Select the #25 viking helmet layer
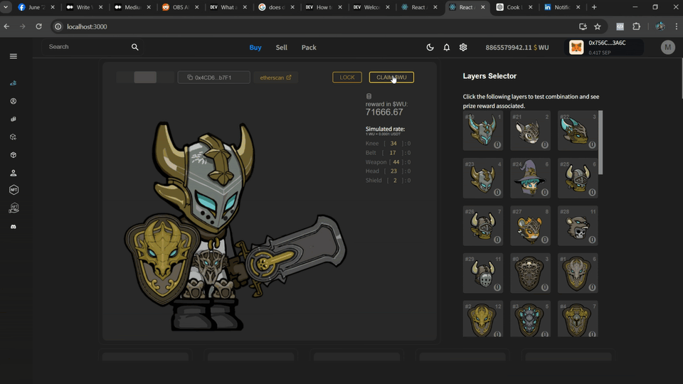The width and height of the screenshot is (683, 384). 578,178
